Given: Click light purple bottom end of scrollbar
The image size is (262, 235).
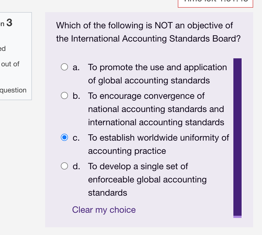Looking at the screenshot, I should pyautogui.click(x=237, y=217).
